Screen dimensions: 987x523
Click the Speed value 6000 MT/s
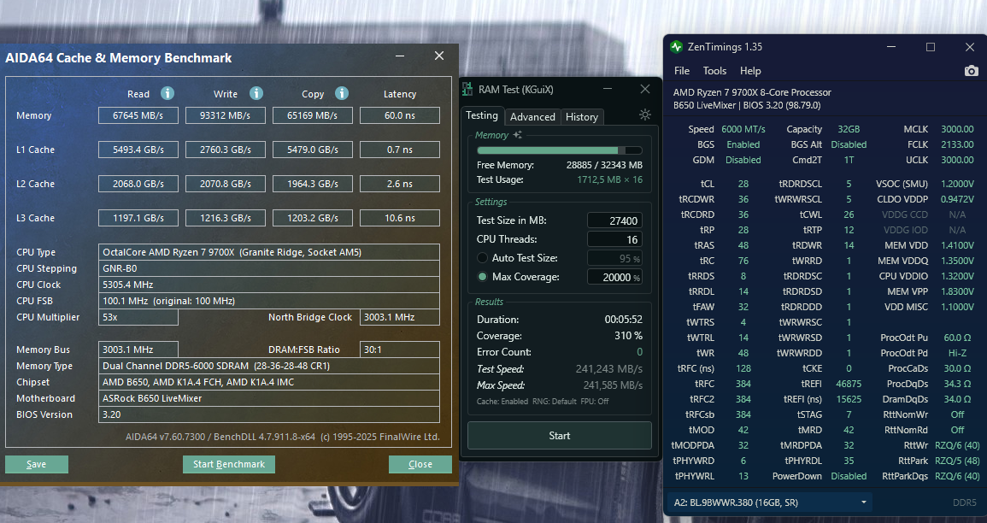743,129
